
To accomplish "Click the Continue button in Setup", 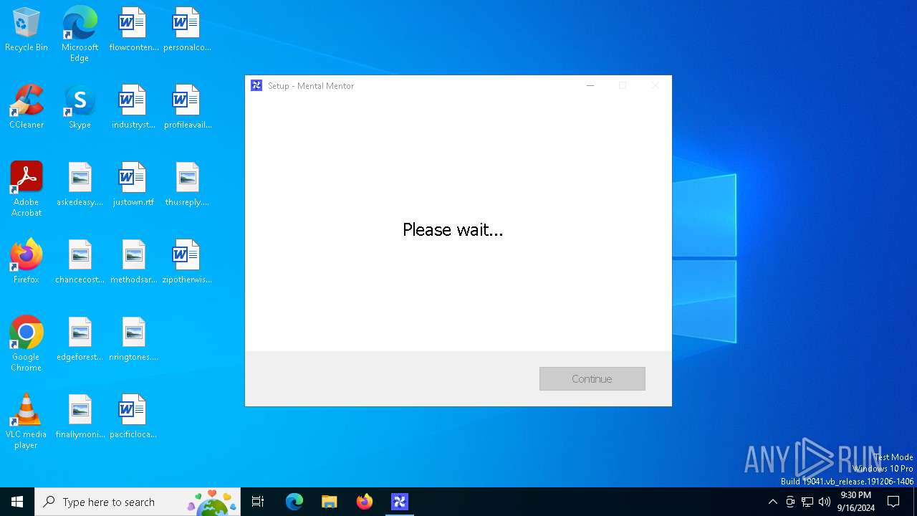I will tap(592, 378).
